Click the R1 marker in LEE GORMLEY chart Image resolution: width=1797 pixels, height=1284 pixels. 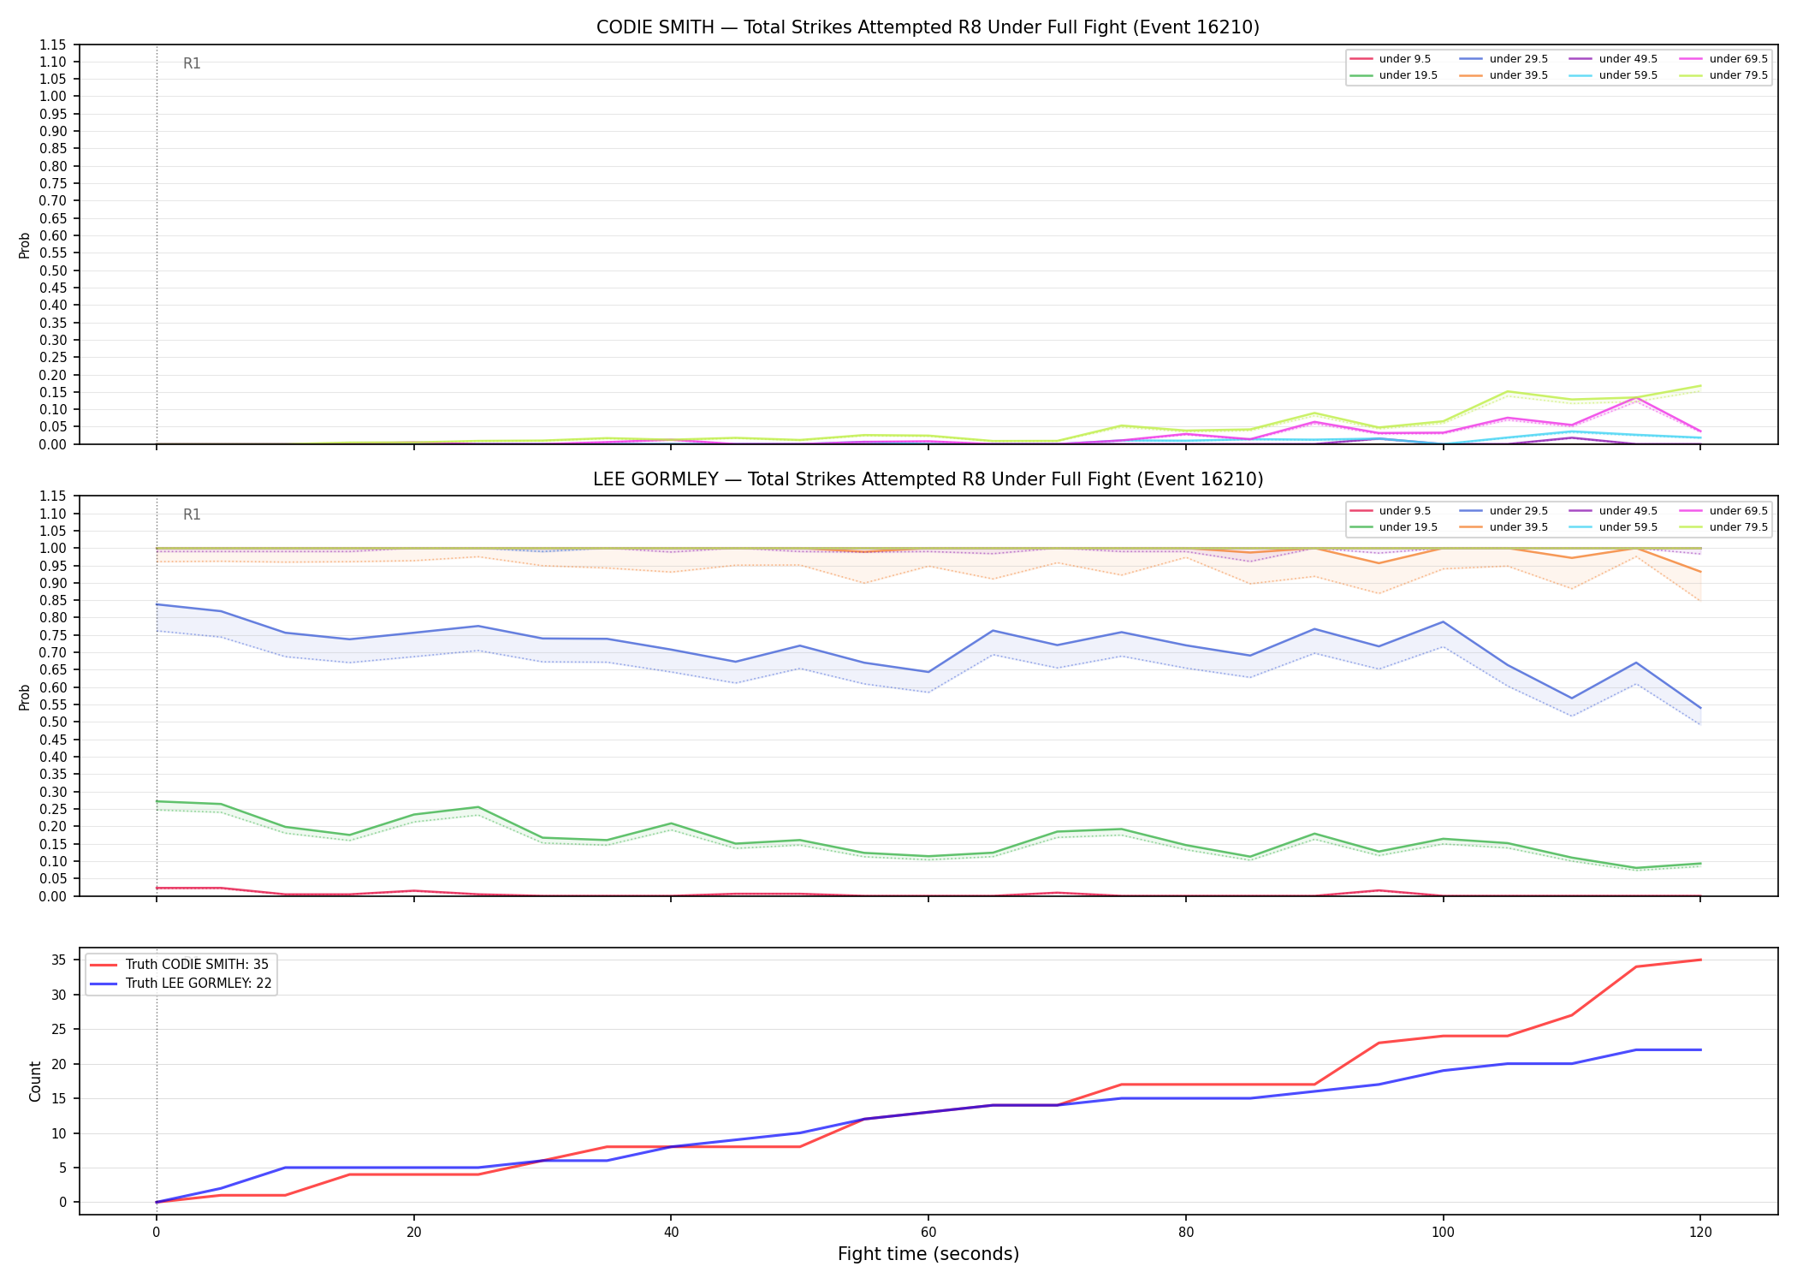(x=192, y=514)
